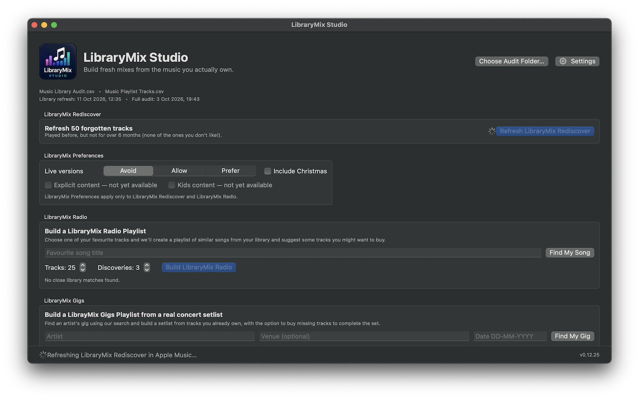Screen dimensions: 639x399
Task: Select Avoid for live versions
Action: coord(128,171)
